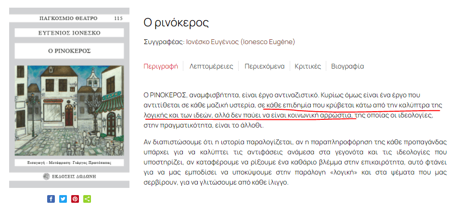Pin the book with the Pinterest icon

75,199
